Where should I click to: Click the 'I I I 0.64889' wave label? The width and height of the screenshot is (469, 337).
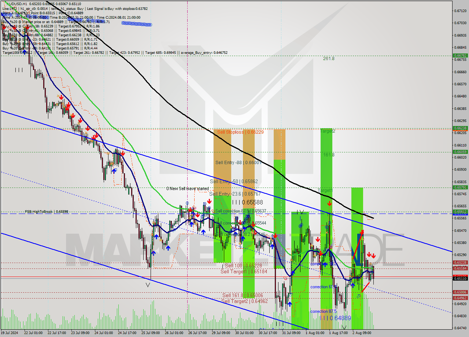coord(336,318)
